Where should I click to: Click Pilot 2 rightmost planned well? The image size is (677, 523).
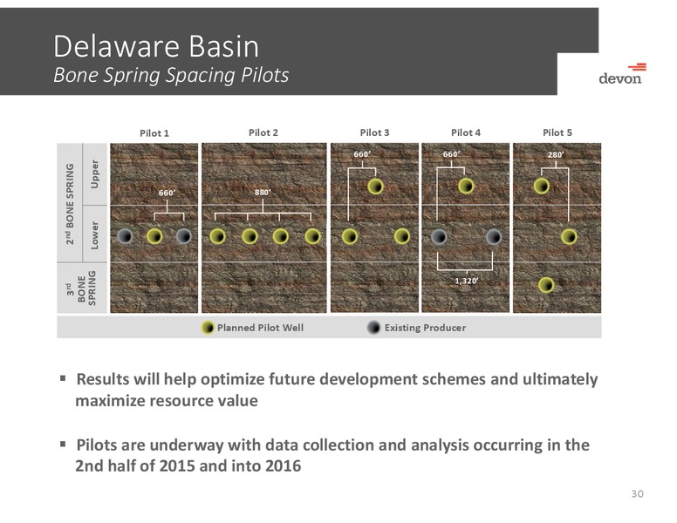coord(312,236)
